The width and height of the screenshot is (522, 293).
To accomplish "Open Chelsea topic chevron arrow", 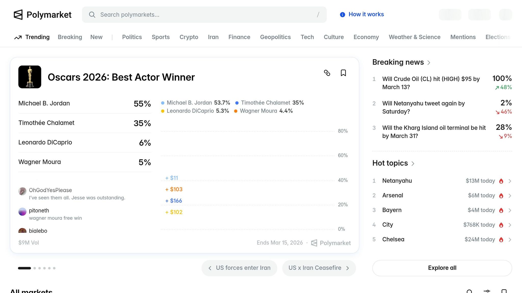I will pos(510,240).
